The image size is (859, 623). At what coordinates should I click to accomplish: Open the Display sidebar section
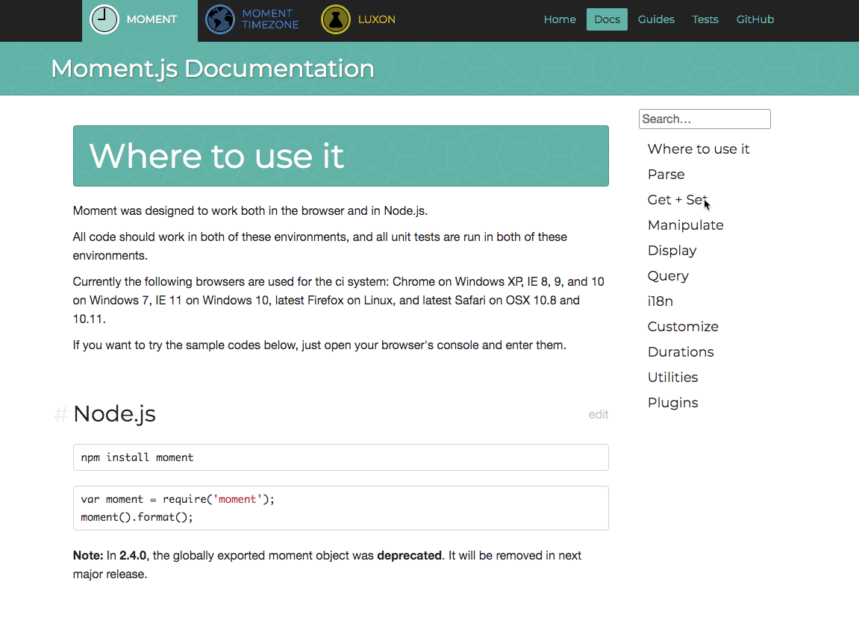pos(672,250)
